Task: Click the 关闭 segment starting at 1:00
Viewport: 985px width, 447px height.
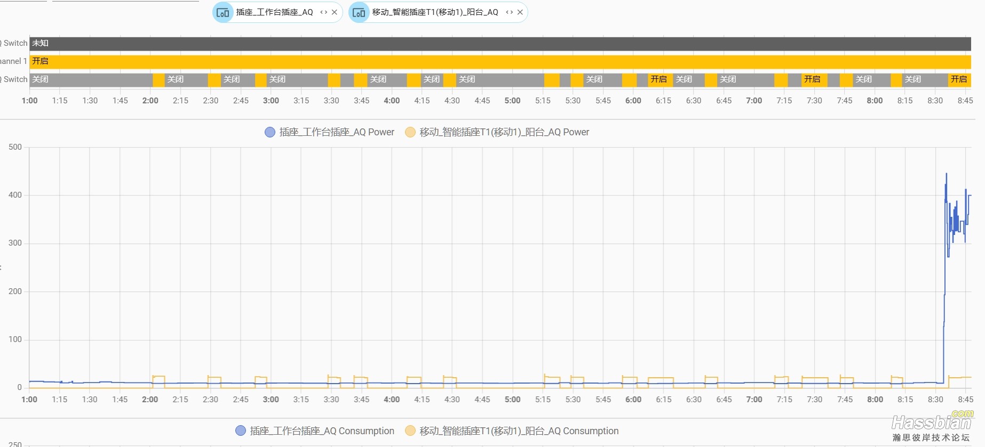Action: 91,80
